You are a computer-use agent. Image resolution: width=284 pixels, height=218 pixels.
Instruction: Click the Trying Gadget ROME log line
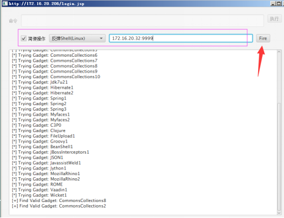point(37,184)
